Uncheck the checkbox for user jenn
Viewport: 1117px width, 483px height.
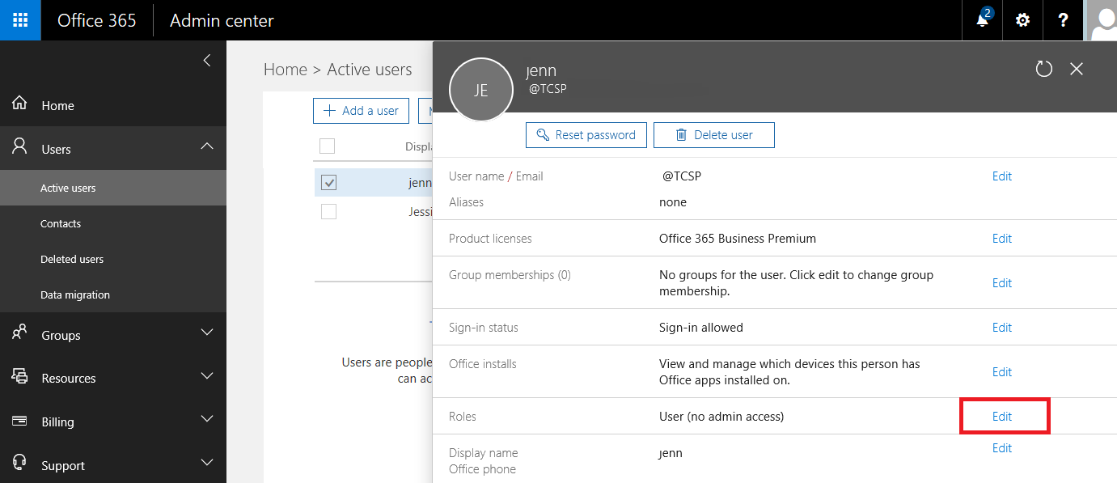coord(328,183)
